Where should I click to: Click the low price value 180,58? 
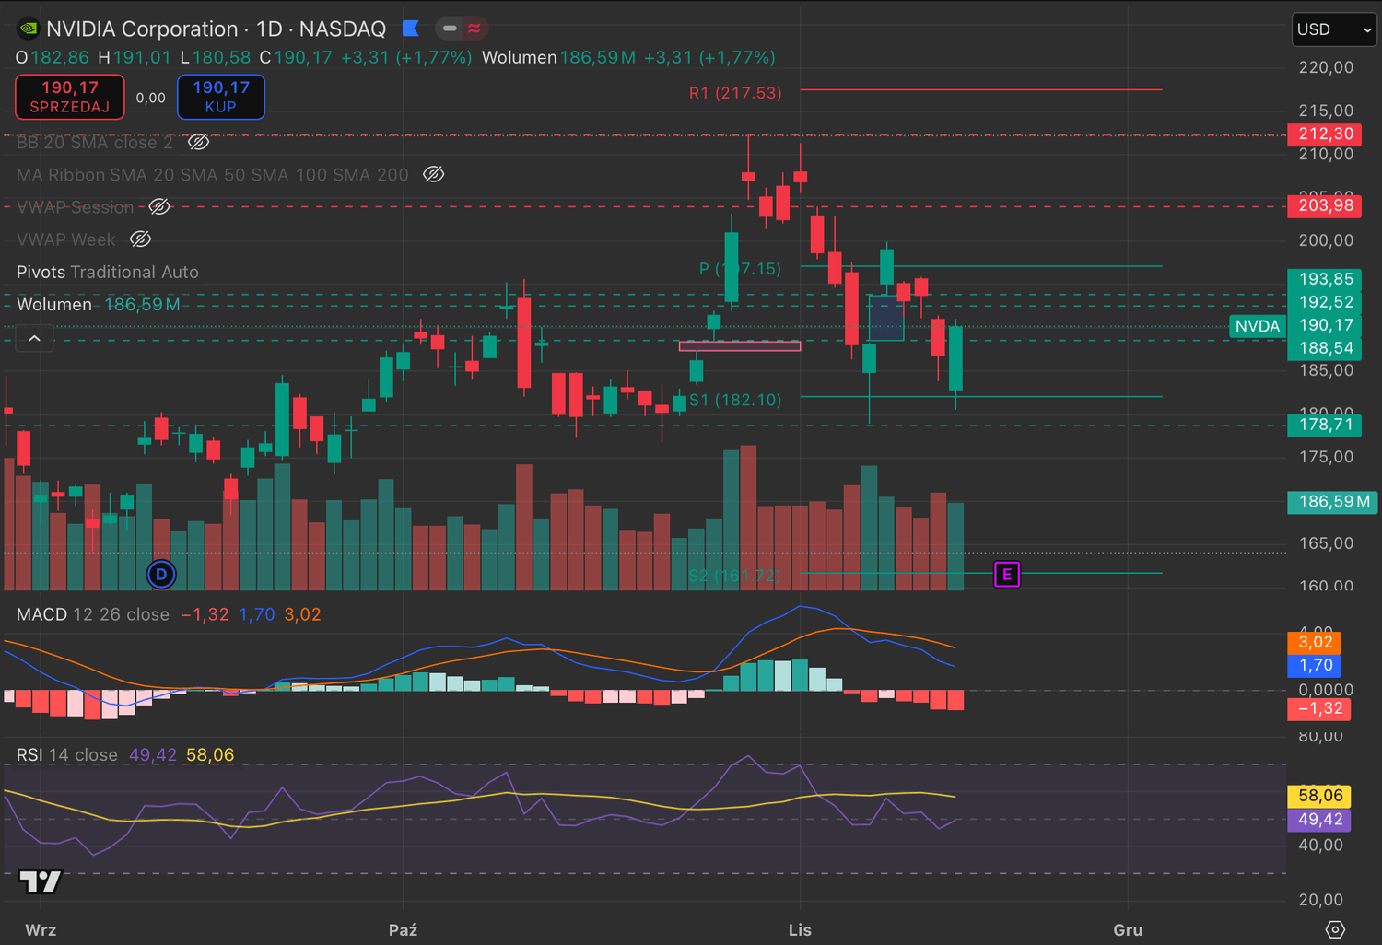221,57
